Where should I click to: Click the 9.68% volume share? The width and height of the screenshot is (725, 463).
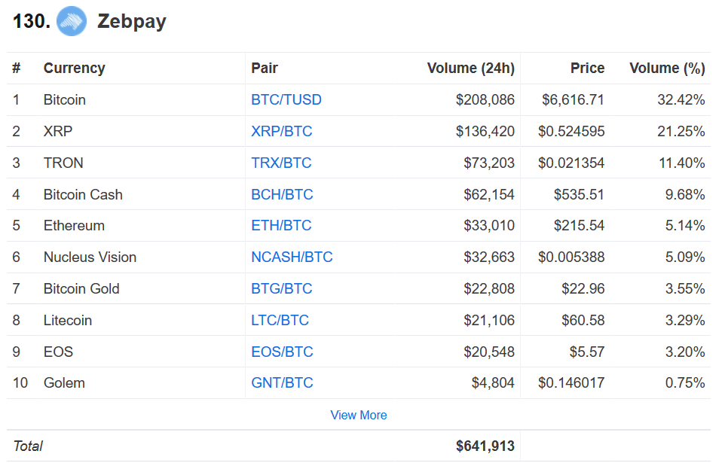coord(685,194)
